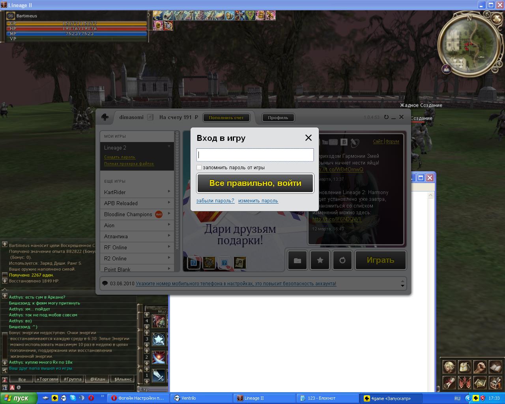This screenshot has height=404, width=505.
Task: Click the red "A" chat language icon
Action: 12,388
